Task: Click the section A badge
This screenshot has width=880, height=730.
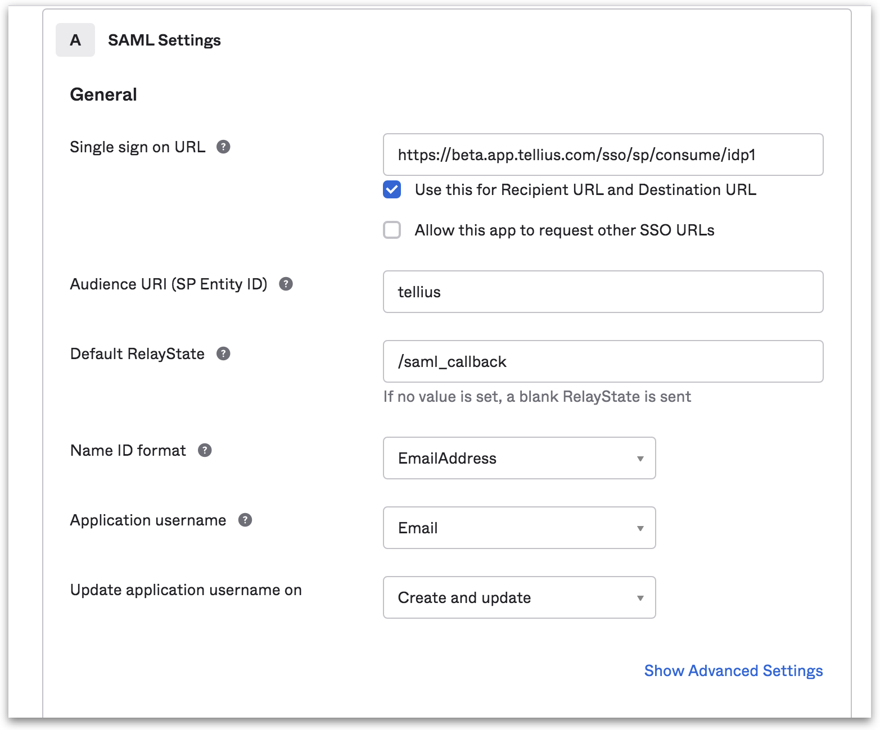Action: (75, 40)
